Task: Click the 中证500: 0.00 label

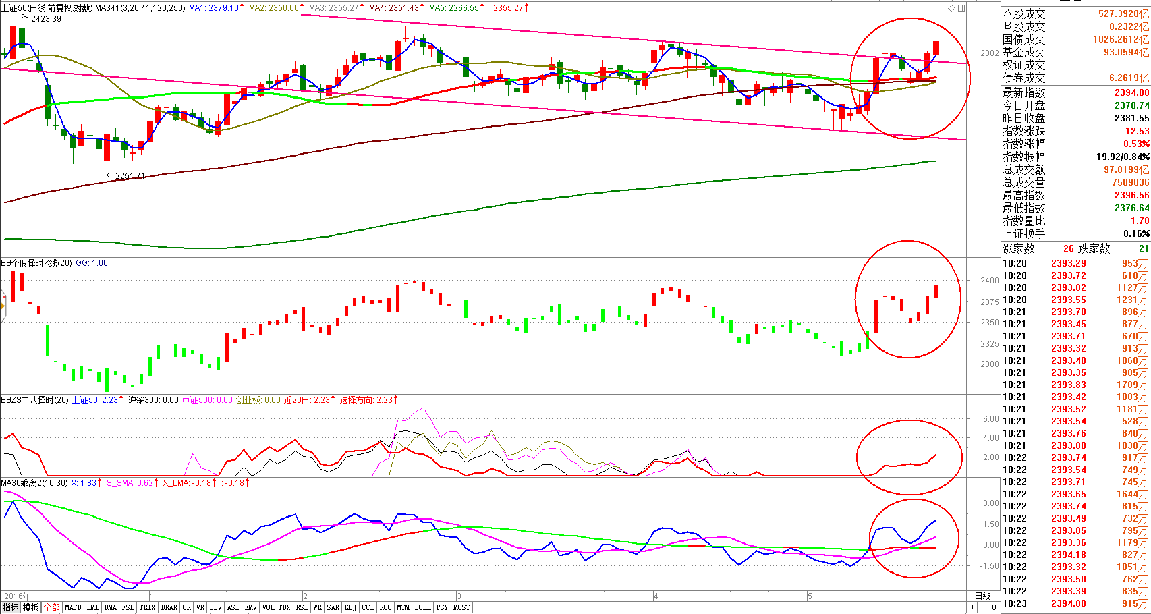Action: (x=207, y=400)
